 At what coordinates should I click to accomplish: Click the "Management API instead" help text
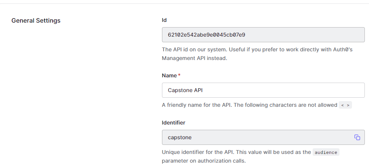click(x=195, y=58)
